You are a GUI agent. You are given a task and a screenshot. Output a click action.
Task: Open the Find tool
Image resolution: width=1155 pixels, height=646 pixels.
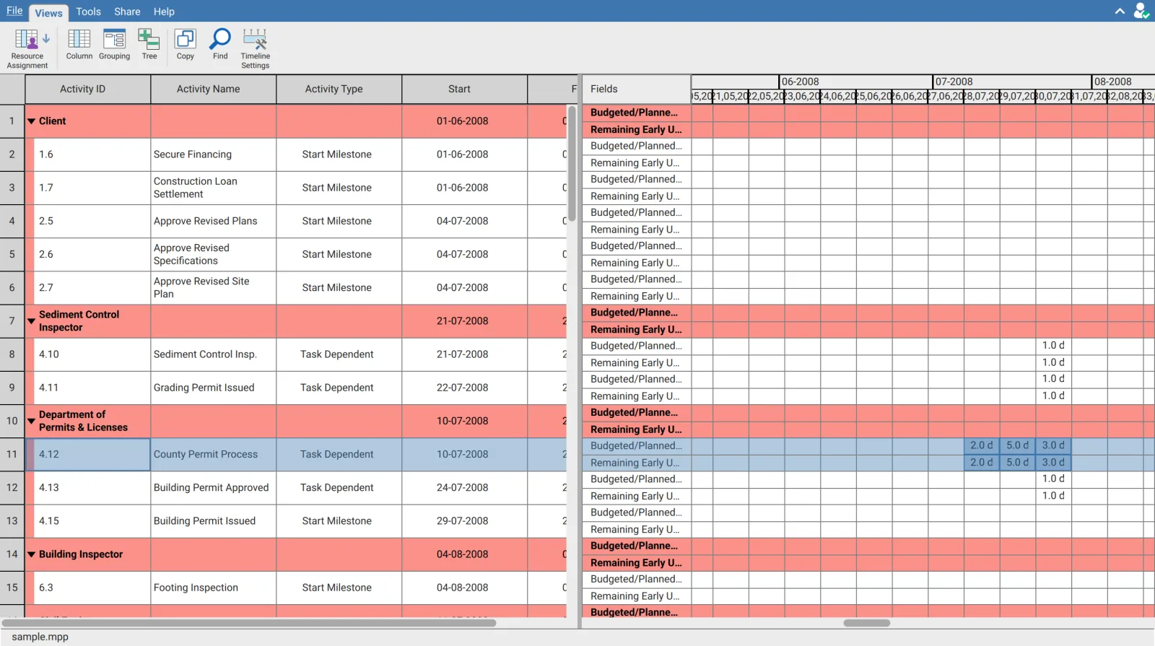click(220, 45)
